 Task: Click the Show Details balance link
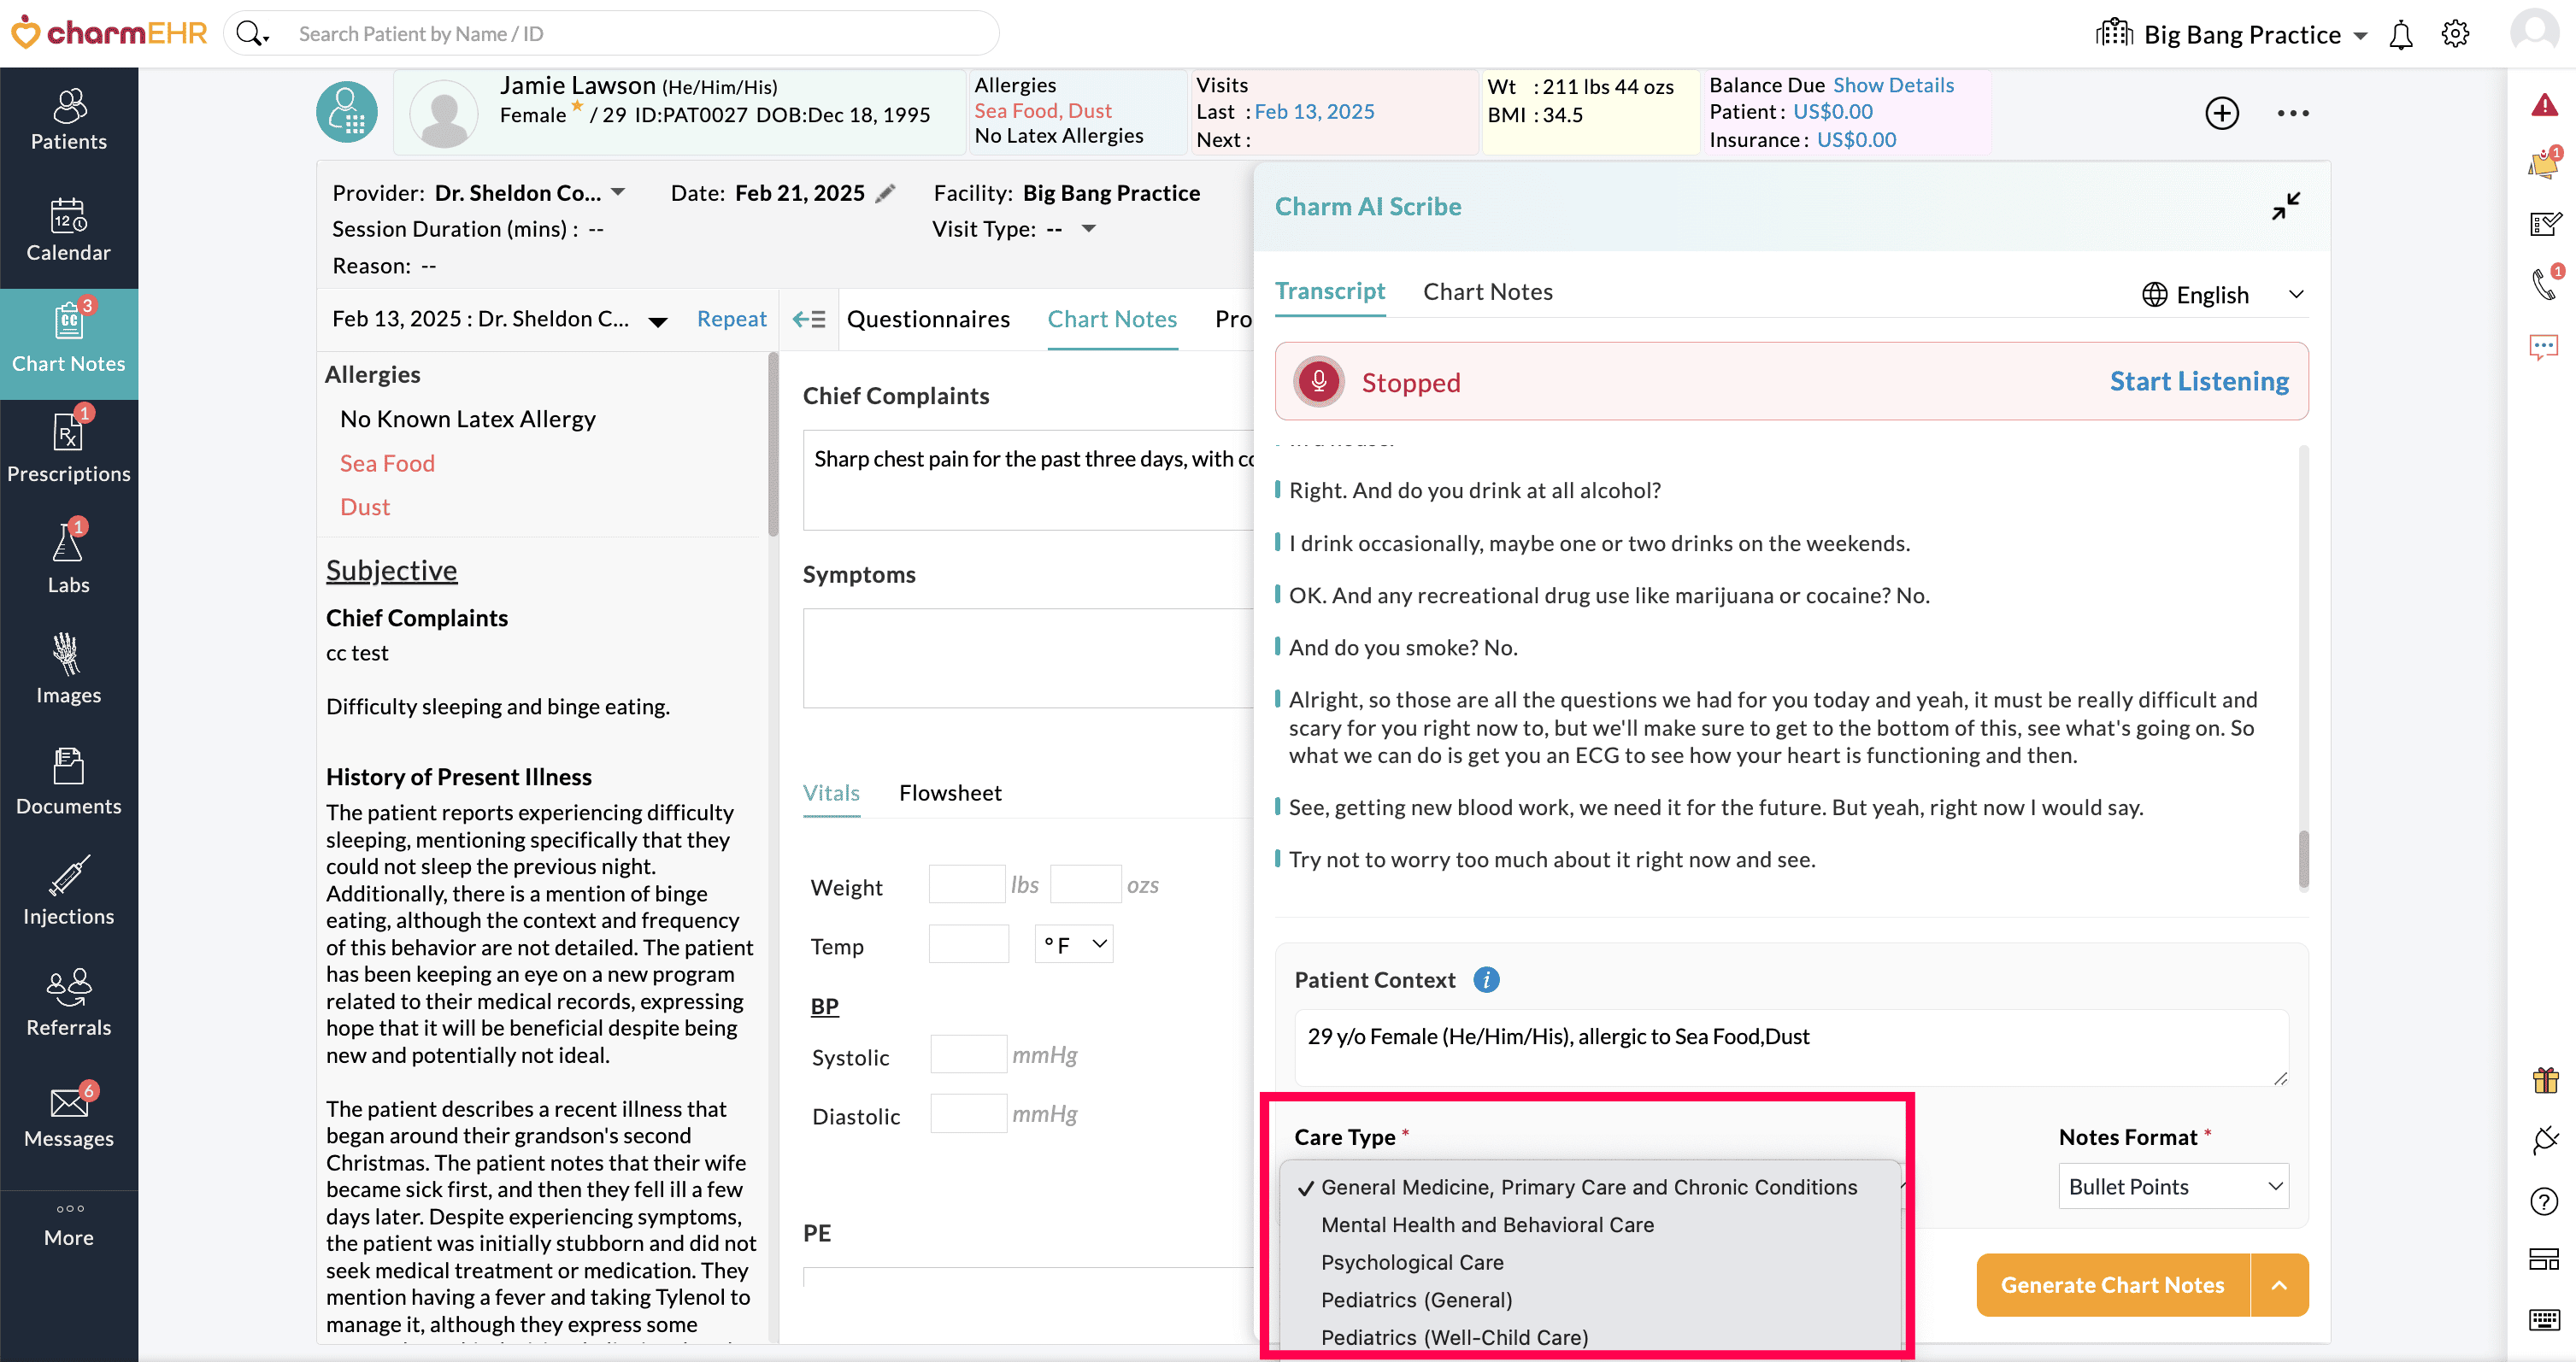[1892, 85]
